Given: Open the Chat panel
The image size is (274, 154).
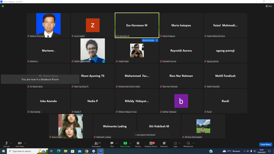Looking at the screenshot, I should [x=112, y=144].
